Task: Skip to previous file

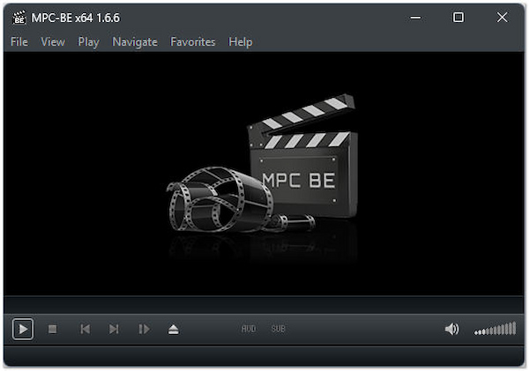Action: pyautogui.click(x=85, y=329)
